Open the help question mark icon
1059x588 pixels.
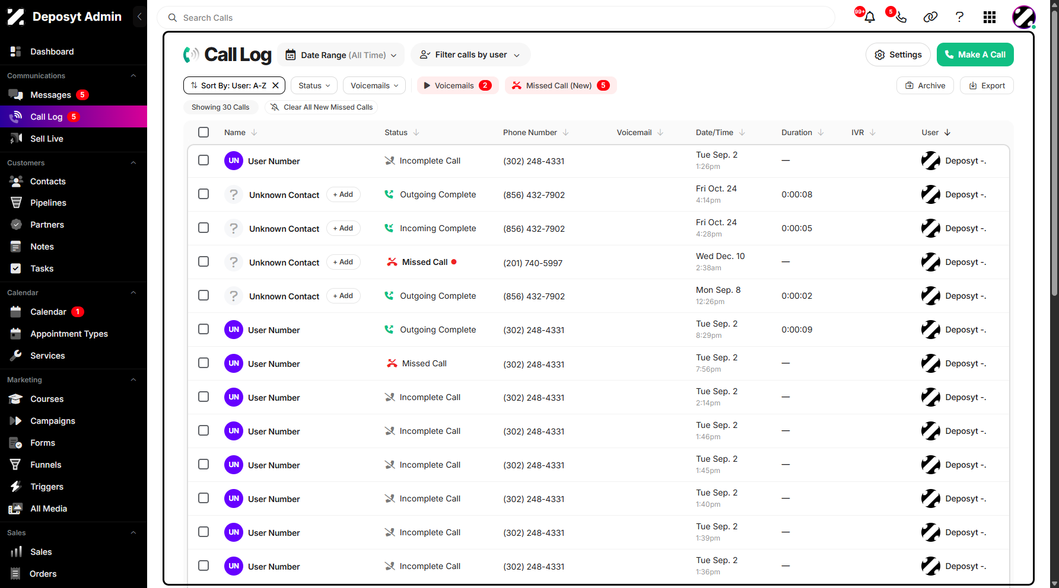coord(959,17)
